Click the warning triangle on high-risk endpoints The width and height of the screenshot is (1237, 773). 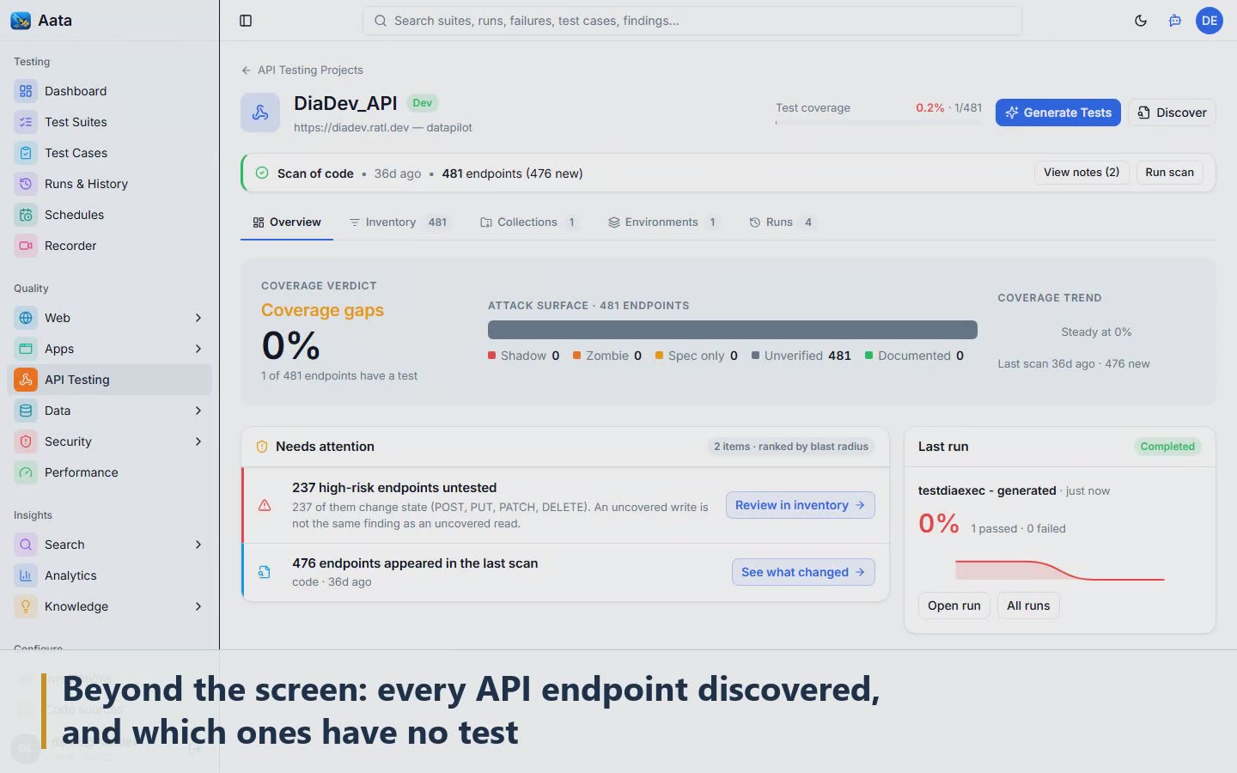[x=265, y=505]
